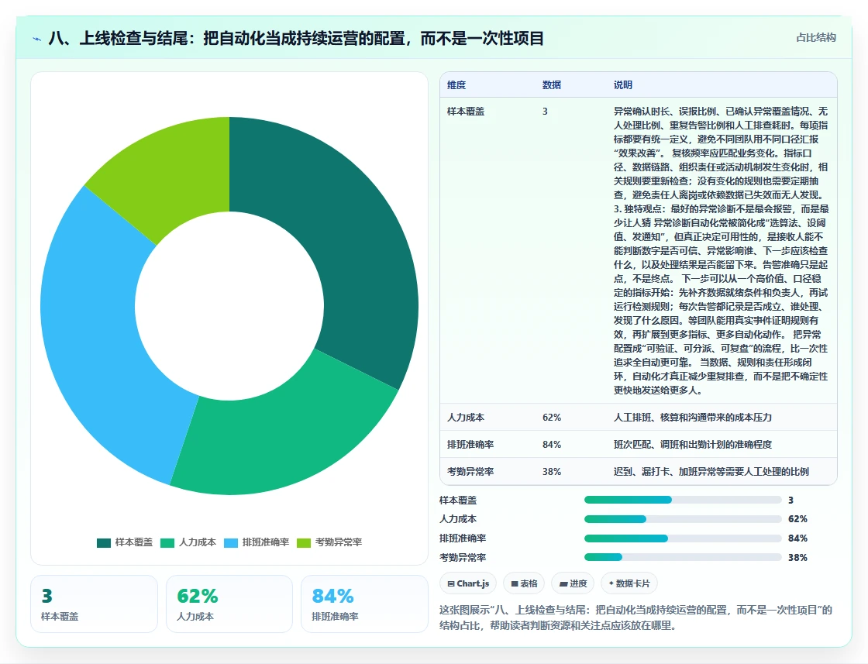The height and width of the screenshot is (664, 868).
Task: Click the 占比结构 label in header
Action: [815, 38]
